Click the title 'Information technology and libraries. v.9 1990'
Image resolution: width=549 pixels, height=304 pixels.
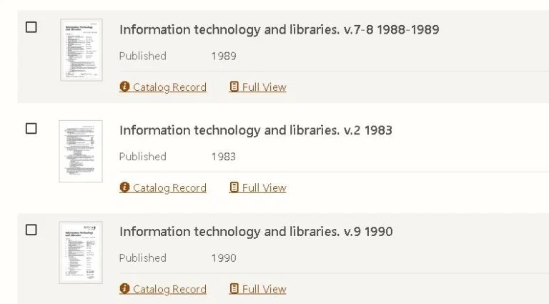(x=255, y=232)
